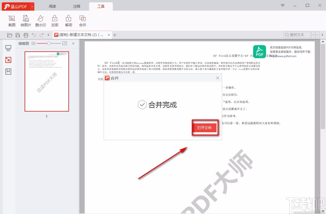Select the page 1 thumbnail
Screen dimensions: 326x214
tap(47, 81)
